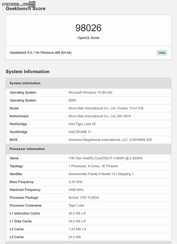The image size is (177, 244).
Task: Click the 98026 OpenCL score number
Action: tap(88, 28)
